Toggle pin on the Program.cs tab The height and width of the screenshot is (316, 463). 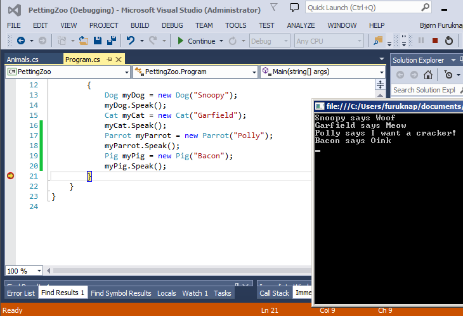pyautogui.click(x=109, y=60)
